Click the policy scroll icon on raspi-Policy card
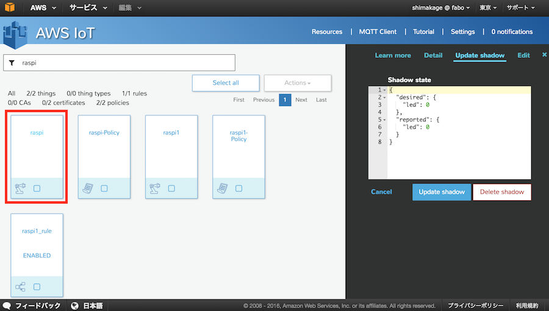 [x=87, y=188]
